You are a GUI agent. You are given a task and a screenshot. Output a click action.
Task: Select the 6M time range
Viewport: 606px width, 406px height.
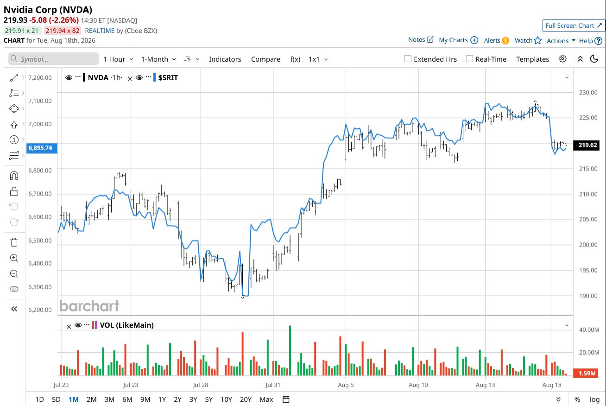(127, 400)
